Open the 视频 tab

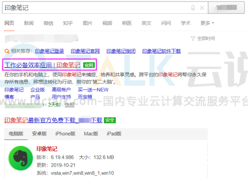click(x=107, y=23)
